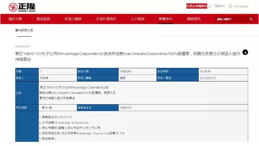Image resolution: width=259 pixels, height=146 pixels.
Task: Select the 重大訊息公告 tab
Action: [x=24, y=30]
